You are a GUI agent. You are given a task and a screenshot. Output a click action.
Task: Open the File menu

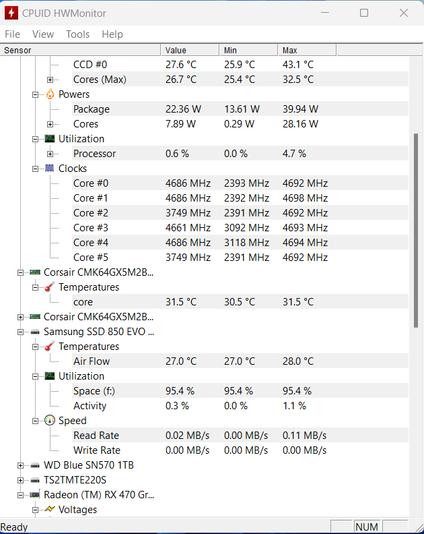pos(12,34)
